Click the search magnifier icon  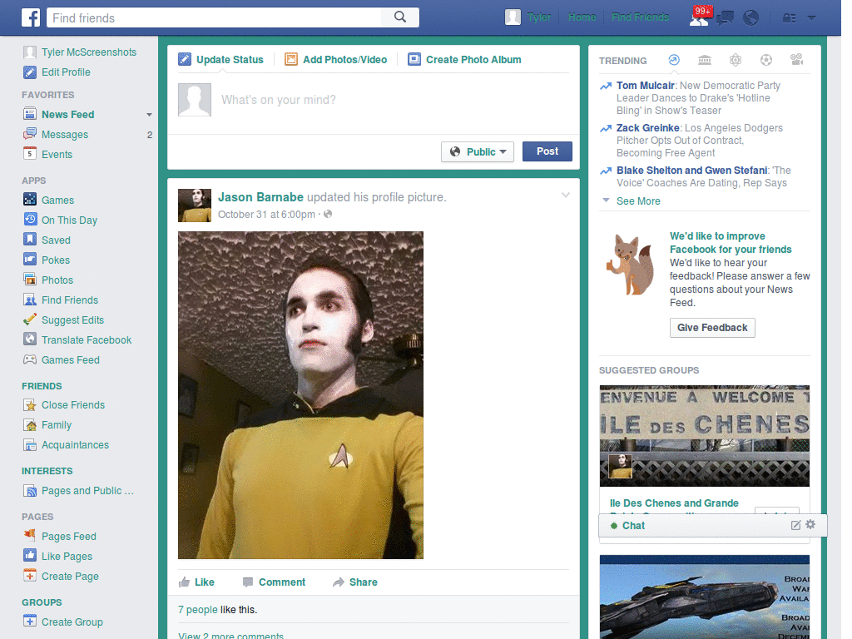[400, 17]
